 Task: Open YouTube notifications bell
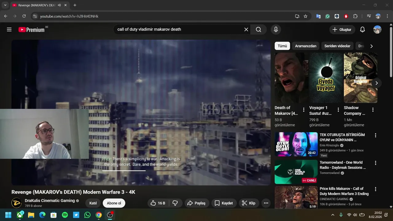[x=363, y=29]
